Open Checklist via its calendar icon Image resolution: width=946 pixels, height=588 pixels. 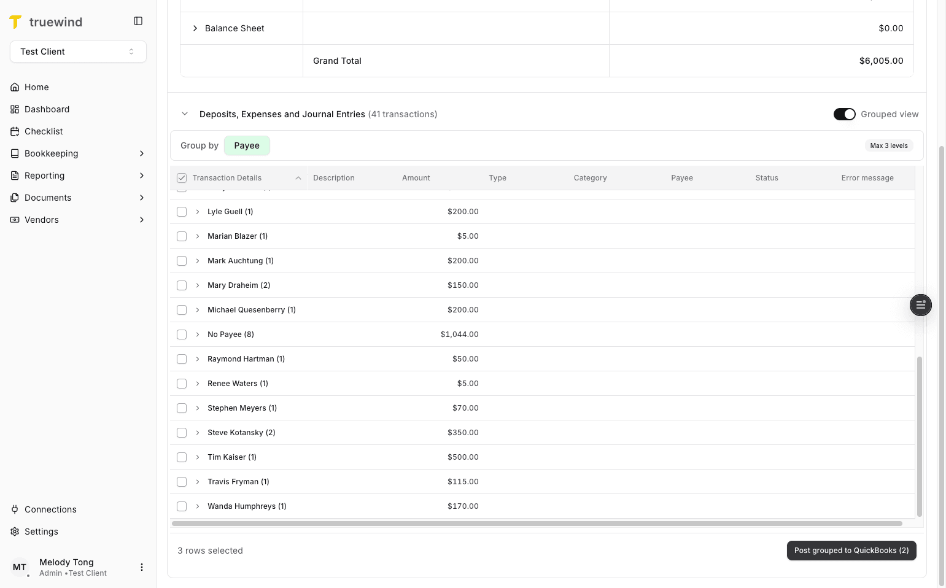[x=15, y=131]
